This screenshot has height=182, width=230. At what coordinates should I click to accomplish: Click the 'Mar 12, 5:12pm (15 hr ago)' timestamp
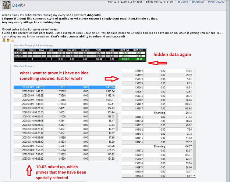pyautogui.click(x=125, y=2)
